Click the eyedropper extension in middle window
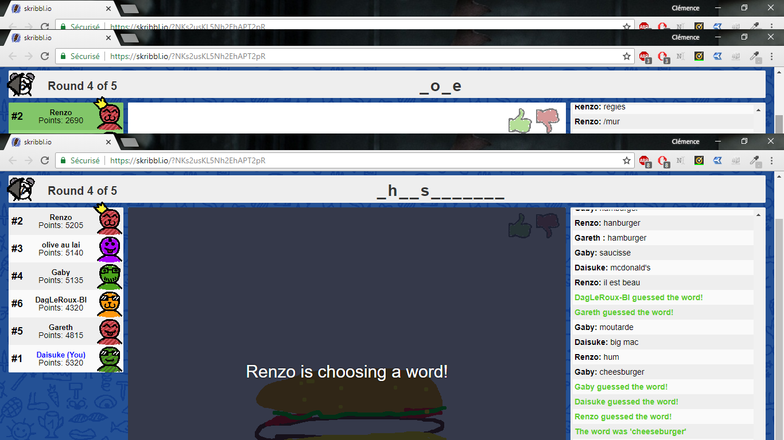Viewport: 784px width, 440px height. pyautogui.click(x=755, y=57)
